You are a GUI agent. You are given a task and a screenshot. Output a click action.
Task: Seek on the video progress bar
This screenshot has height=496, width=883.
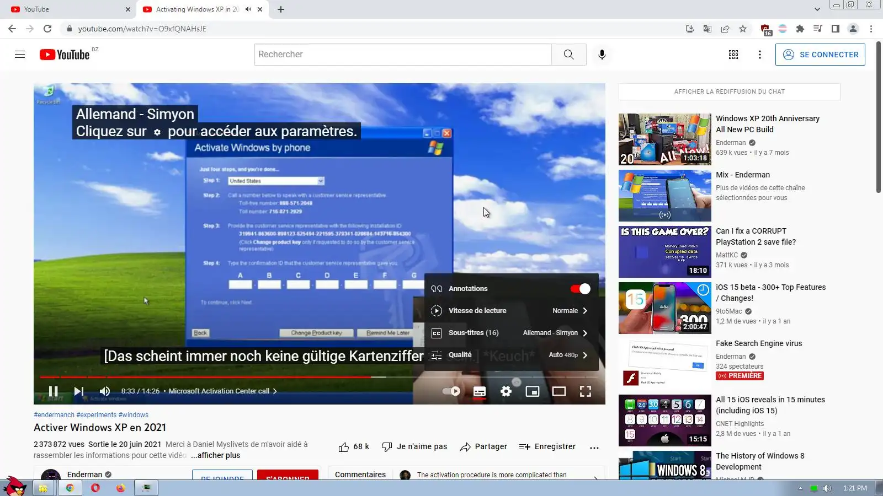[320, 378]
